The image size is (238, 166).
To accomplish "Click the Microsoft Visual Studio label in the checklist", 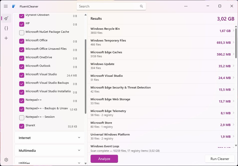I will pos(41,74).
